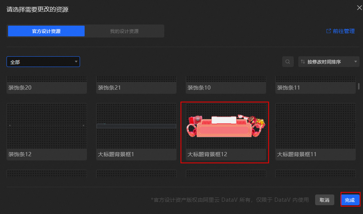Click the sort arrows icon in 按修改时间排序
The image size is (363, 214).
pyautogui.click(x=302, y=62)
